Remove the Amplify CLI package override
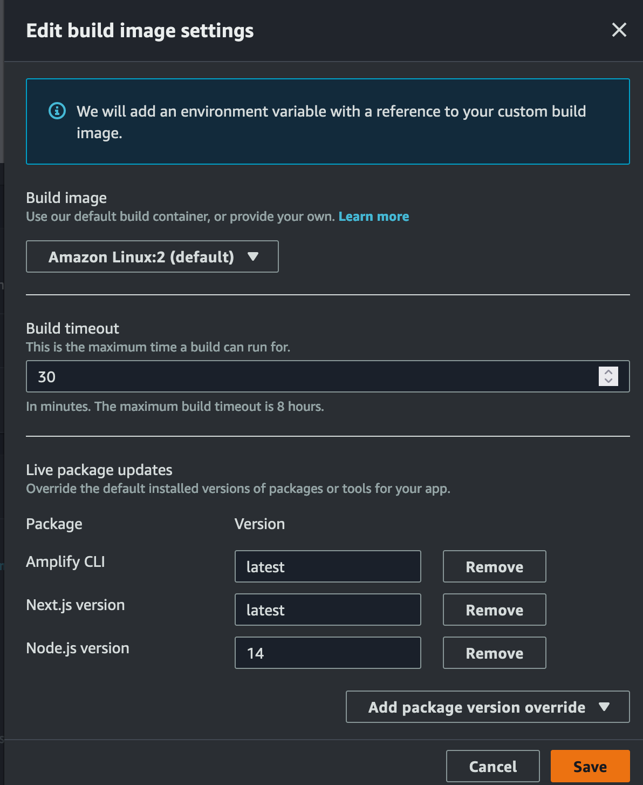643x785 pixels. coord(494,566)
